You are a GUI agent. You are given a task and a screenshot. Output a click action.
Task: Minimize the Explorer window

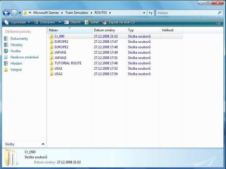pyautogui.click(x=201, y=3)
